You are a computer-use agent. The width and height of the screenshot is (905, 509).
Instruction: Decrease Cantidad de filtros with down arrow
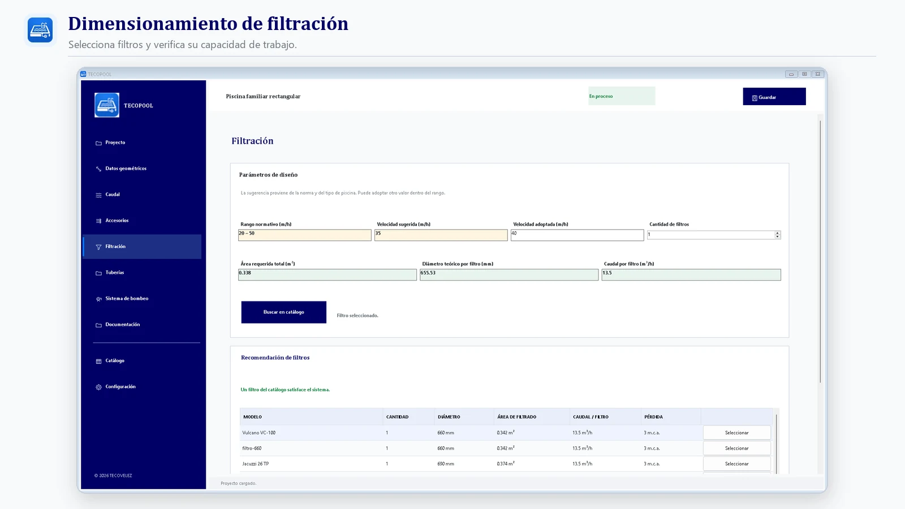click(x=778, y=236)
